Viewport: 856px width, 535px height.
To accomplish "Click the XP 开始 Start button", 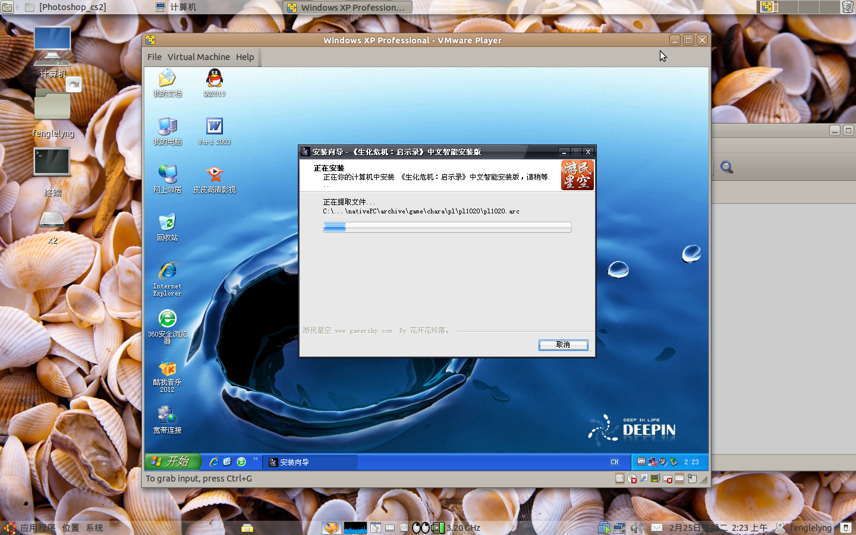I will click(x=172, y=461).
